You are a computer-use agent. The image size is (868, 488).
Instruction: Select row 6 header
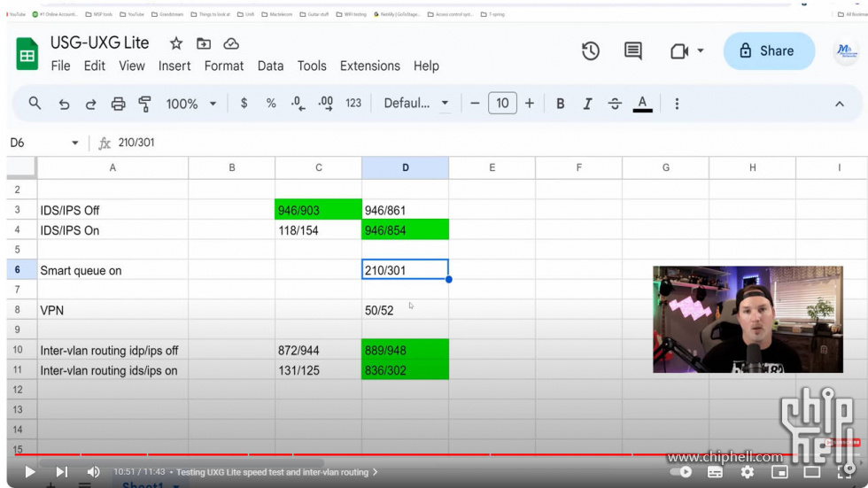(x=18, y=269)
